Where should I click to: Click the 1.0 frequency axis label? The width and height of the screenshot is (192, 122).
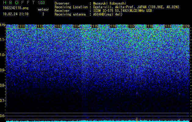(x=2, y=55)
